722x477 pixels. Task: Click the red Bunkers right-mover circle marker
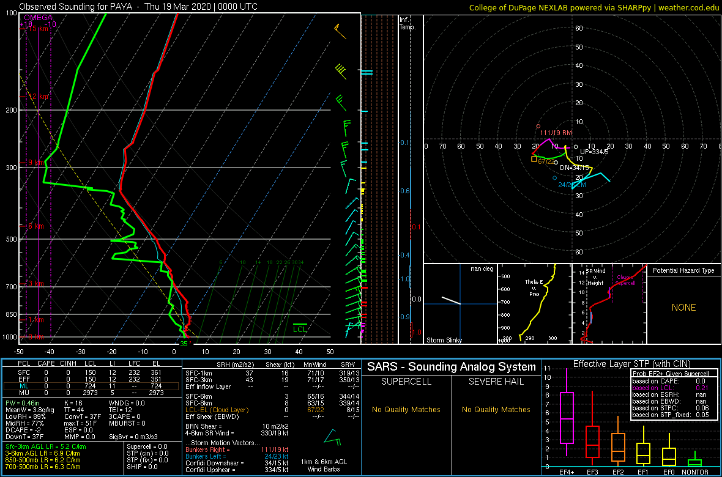538,126
